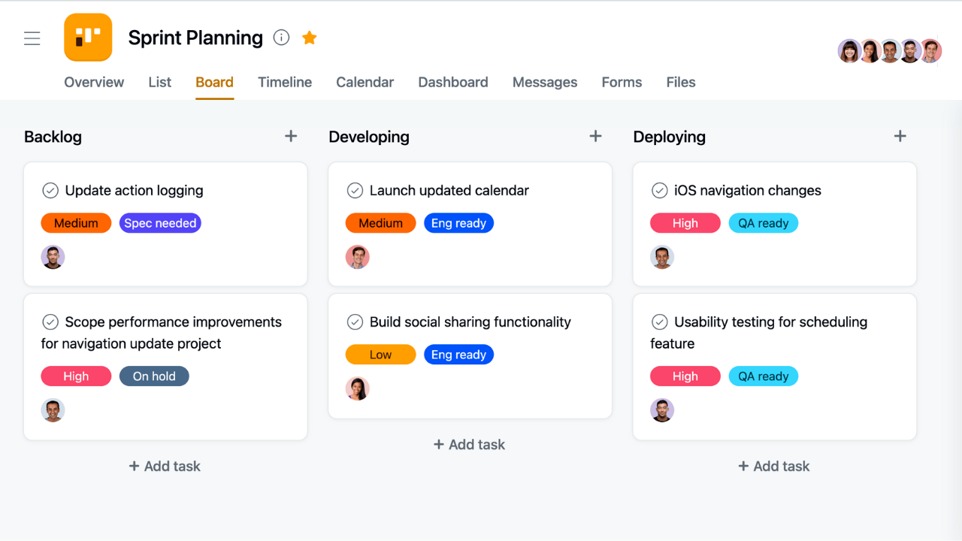Click the Spec needed purple tag
The height and width of the screenshot is (541, 962).
160,223
